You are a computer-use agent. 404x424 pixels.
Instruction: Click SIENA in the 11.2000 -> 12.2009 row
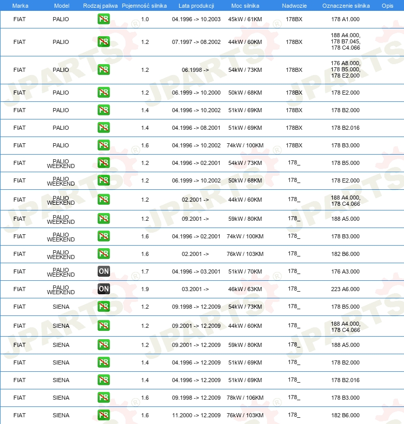click(x=61, y=415)
